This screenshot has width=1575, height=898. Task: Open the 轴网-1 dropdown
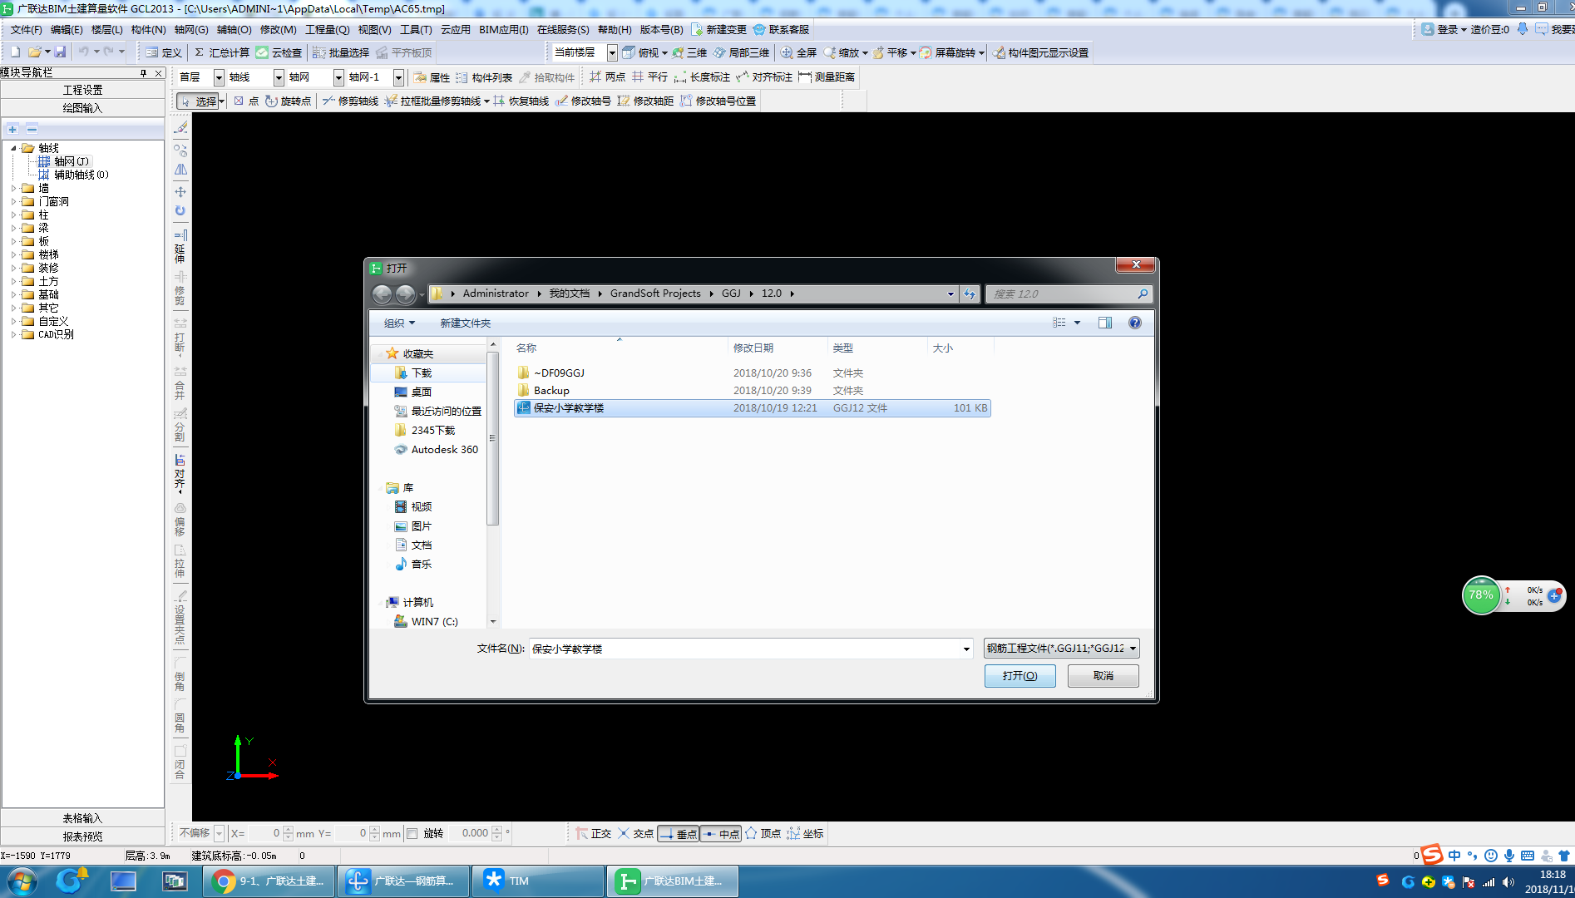pyautogui.click(x=398, y=77)
